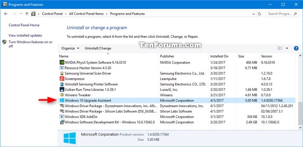Go up one level with Up arrow

click(27, 14)
